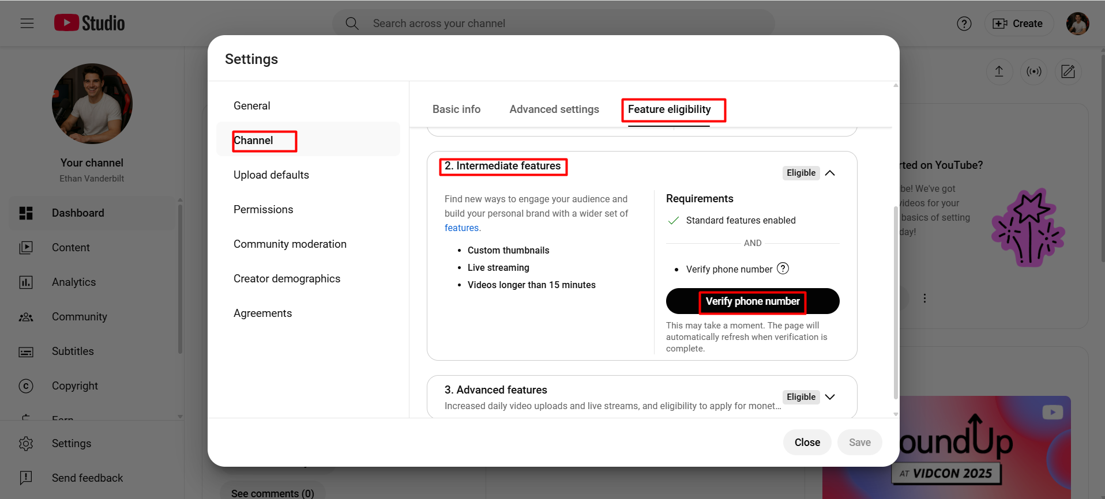The width and height of the screenshot is (1105, 499).
Task: Switch to the Basic info tab
Action: 456,109
